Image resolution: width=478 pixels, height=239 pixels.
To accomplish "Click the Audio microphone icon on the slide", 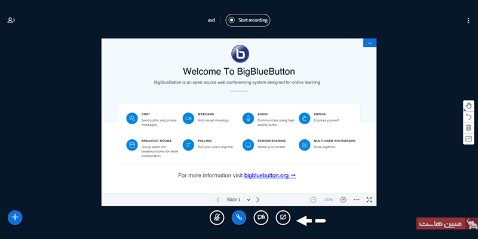I will (248, 118).
